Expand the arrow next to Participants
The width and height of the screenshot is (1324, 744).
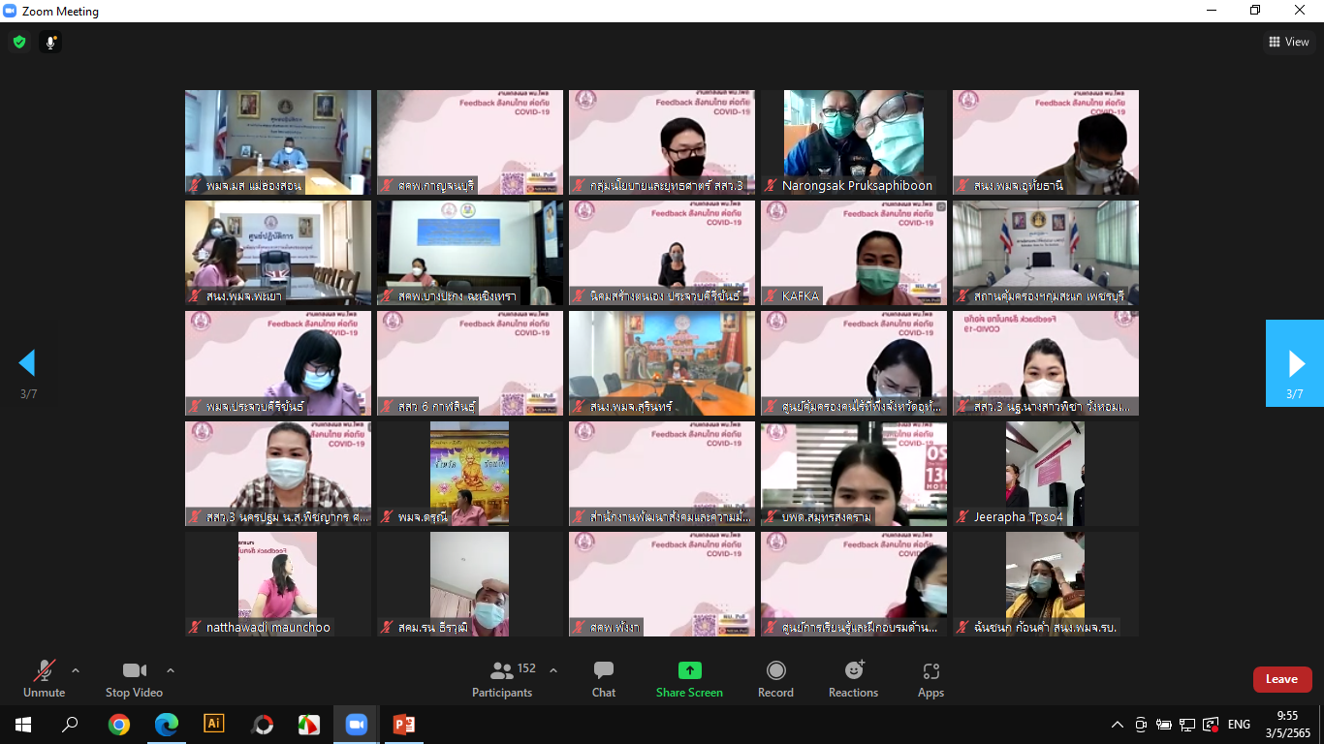pos(553,669)
